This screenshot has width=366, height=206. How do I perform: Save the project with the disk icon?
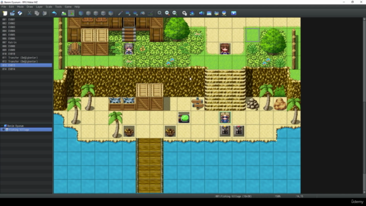20,13
